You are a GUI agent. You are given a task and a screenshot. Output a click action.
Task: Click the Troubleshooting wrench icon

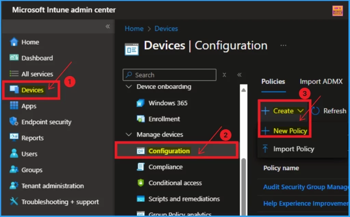tap(14, 201)
